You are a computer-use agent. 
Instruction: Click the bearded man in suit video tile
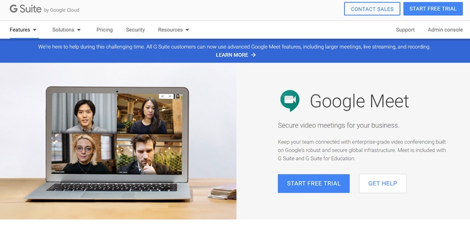coord(149,154)
